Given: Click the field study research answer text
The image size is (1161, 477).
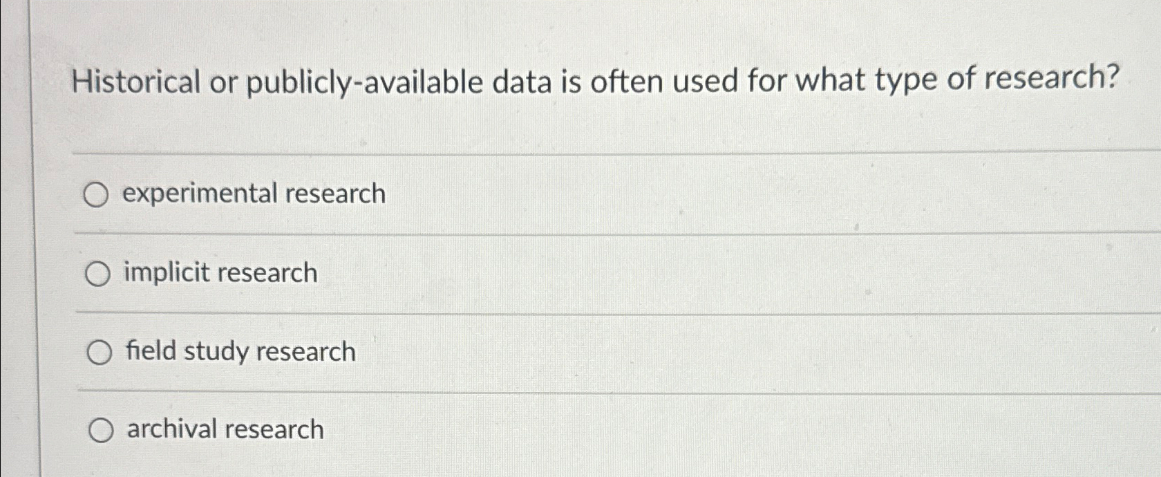Looking at the screenshot, I should click(x=238, y=351).
